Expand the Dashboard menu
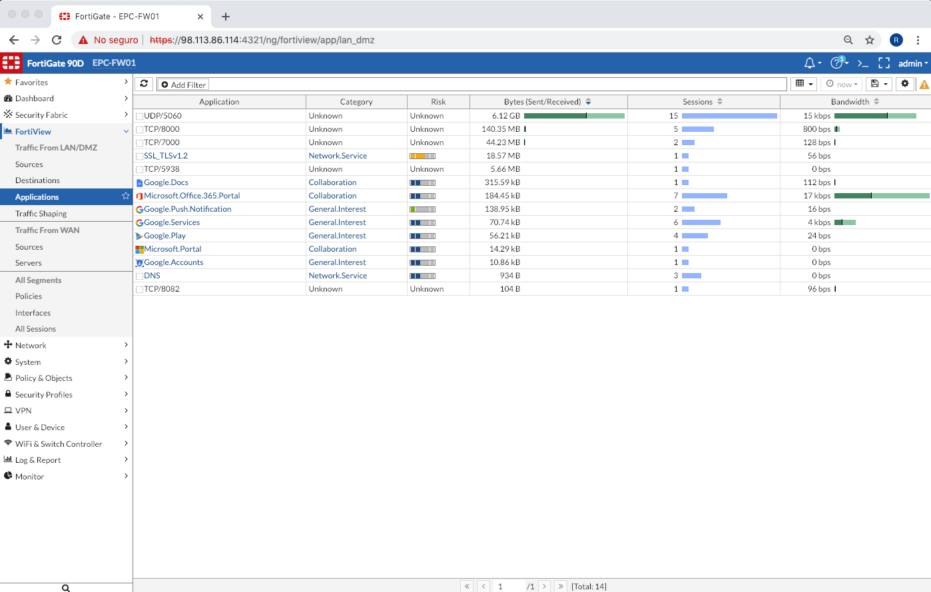Screen dimensions: 931x592 [x=67, y=98]
